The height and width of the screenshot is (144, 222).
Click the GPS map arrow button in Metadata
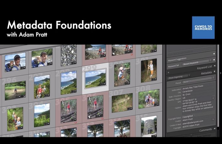213,98
